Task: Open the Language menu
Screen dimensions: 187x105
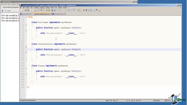Action: click(42, 8)
